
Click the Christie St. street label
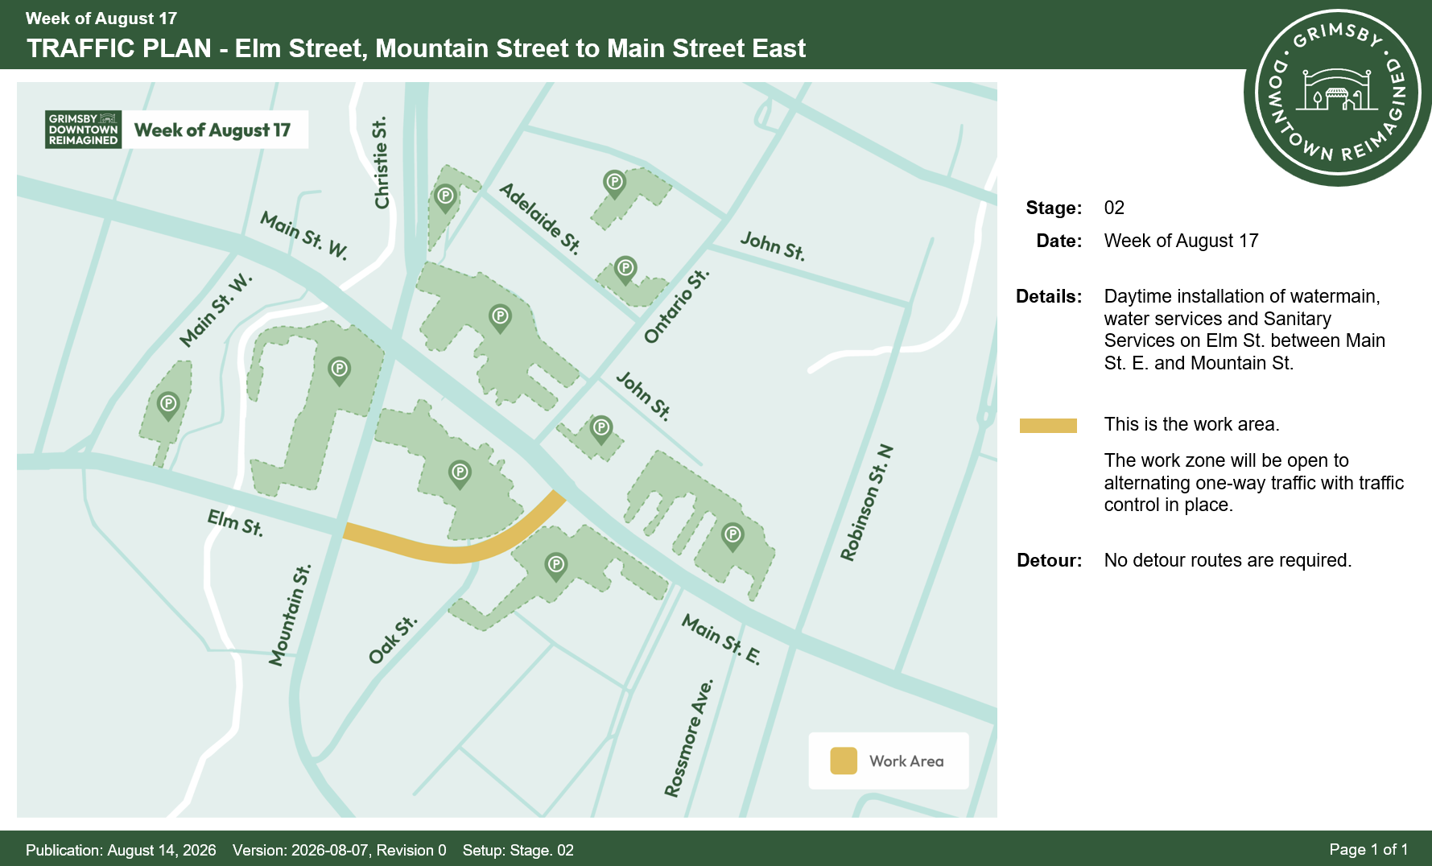pyautogui.click(x=381, y=163)
